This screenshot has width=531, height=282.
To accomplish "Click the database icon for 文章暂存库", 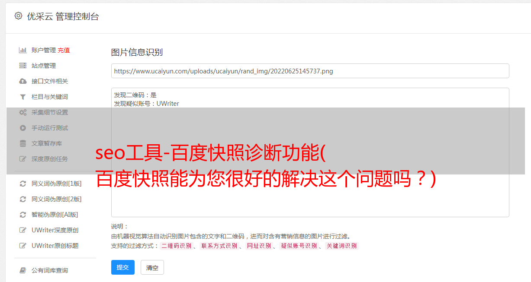I will click(23, 143).
